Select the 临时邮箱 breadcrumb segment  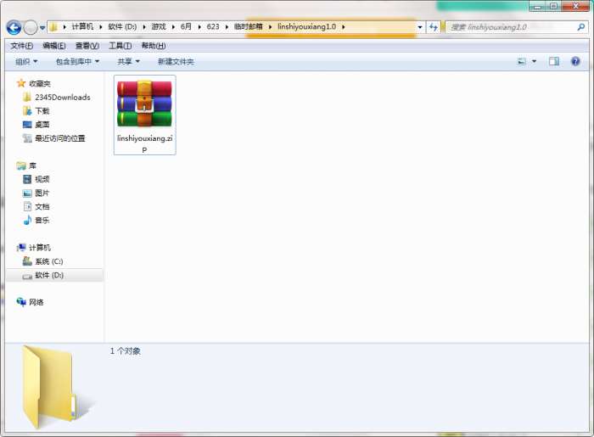coord(248,26)
